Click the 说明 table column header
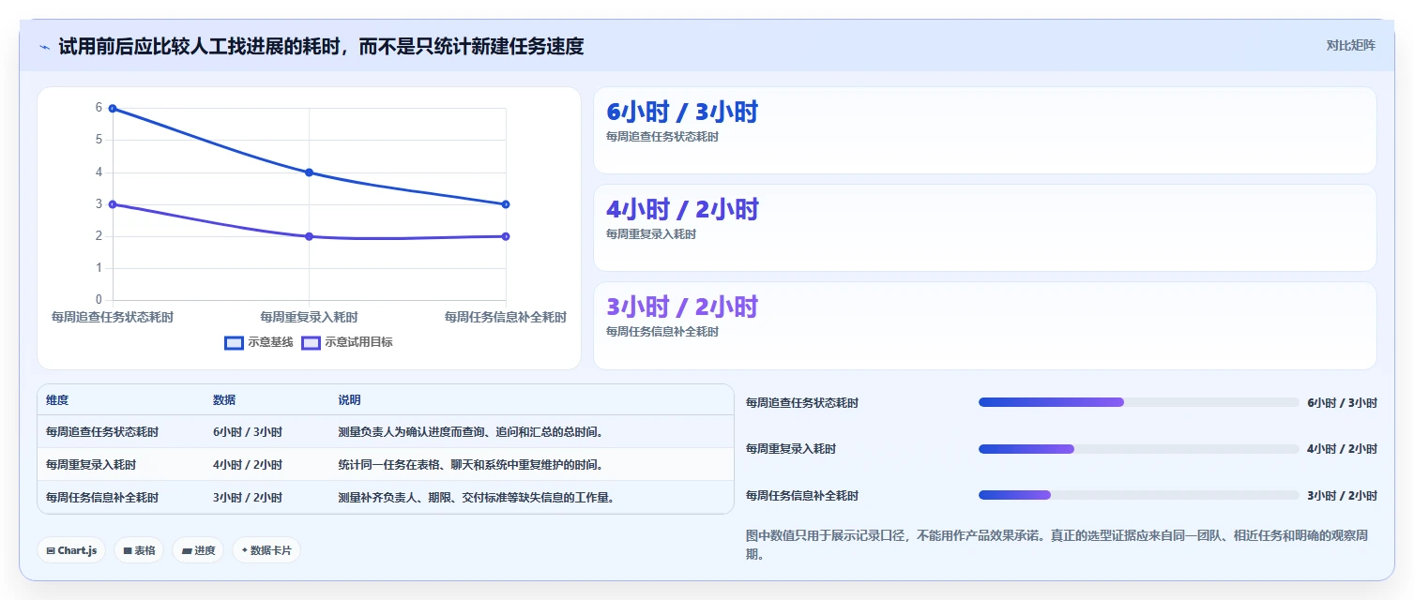Image resolution: width=1414 pixels, height=600 pixels. click(349, 400)
